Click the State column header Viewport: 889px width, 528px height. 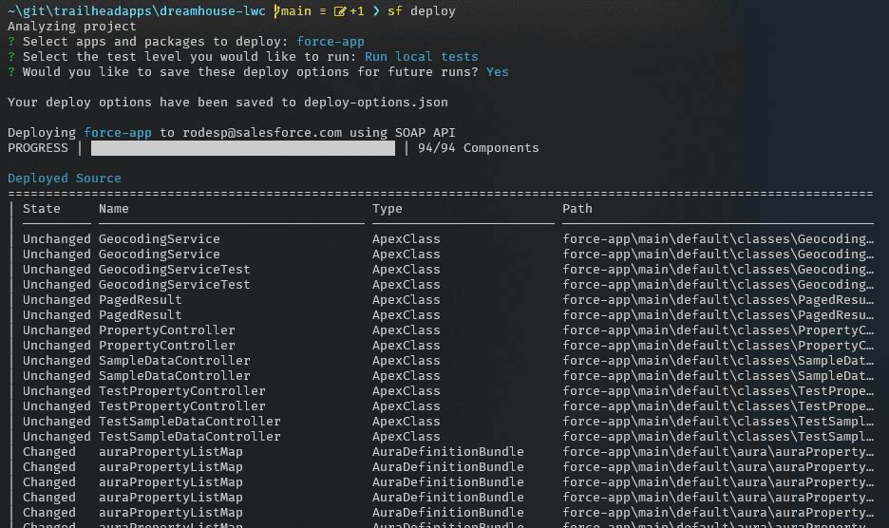(42, 209)
